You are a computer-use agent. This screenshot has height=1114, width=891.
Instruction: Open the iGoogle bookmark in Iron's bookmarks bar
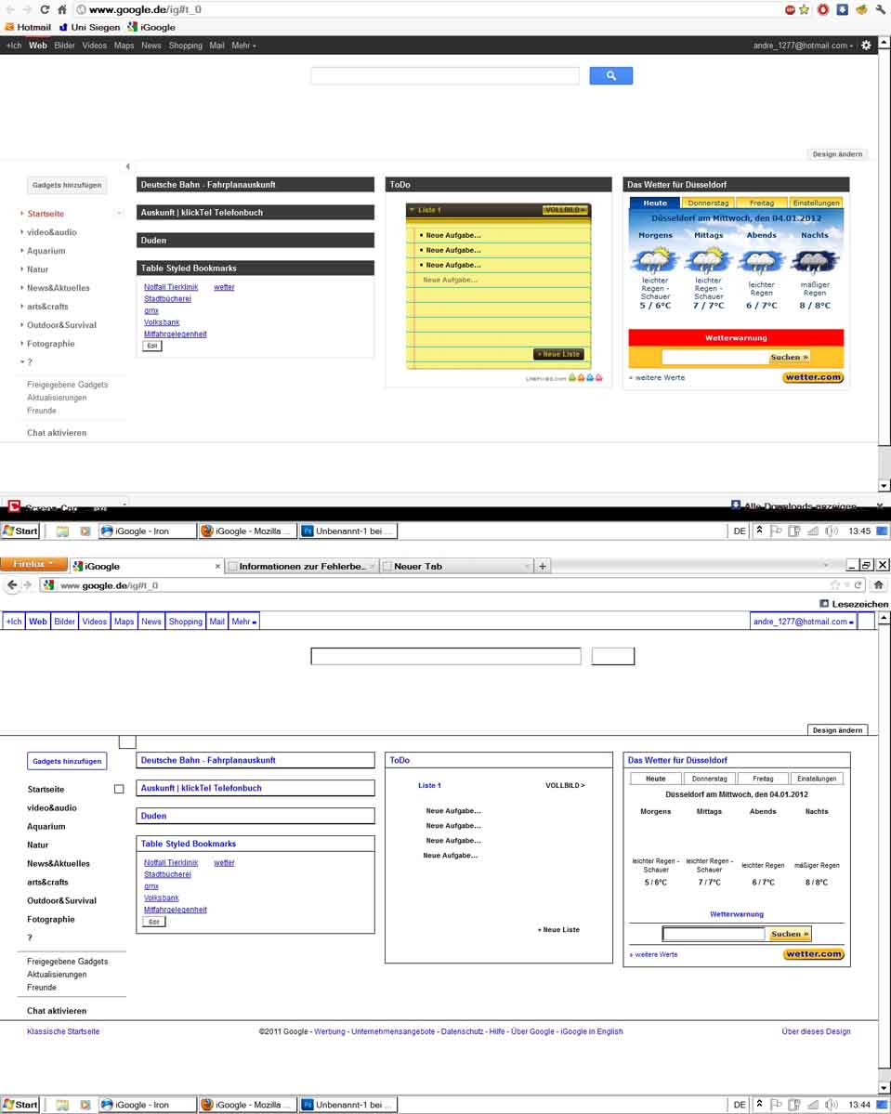click(x=151, y=27)
